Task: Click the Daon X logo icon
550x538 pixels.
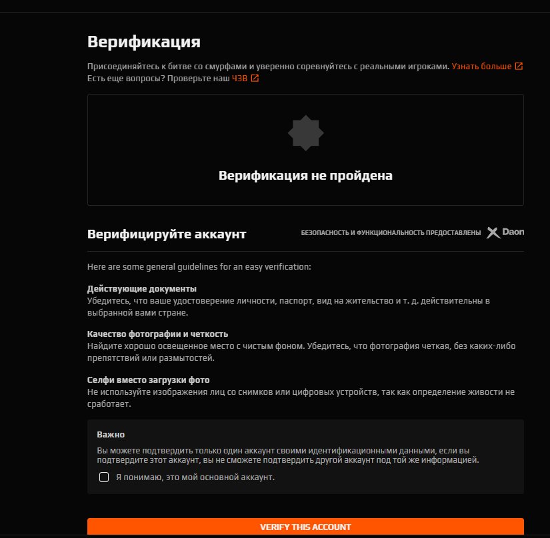Action: coord(493,232)
